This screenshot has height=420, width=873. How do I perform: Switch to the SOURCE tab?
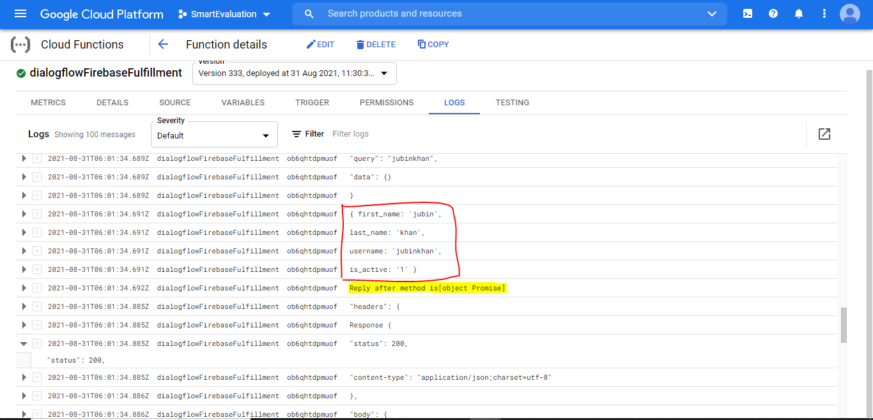[175, 102]
